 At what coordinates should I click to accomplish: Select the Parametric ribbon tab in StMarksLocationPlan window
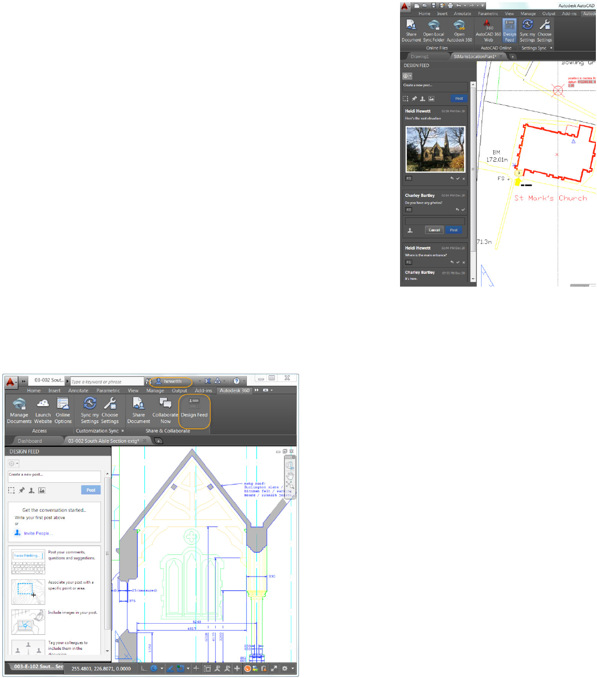(x=488, y=14)
